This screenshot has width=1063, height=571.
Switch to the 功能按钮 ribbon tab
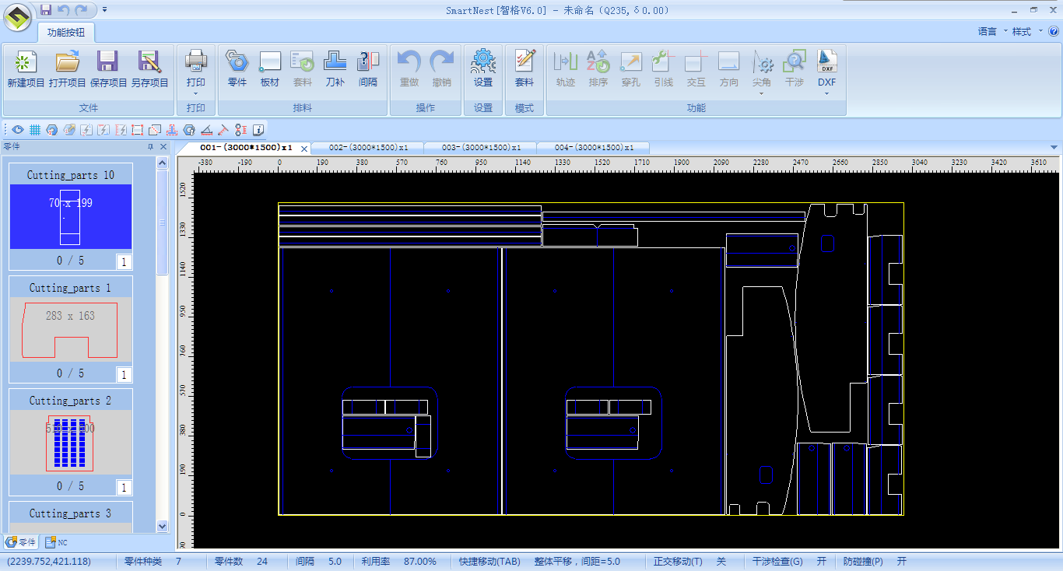tap(67, 33)
